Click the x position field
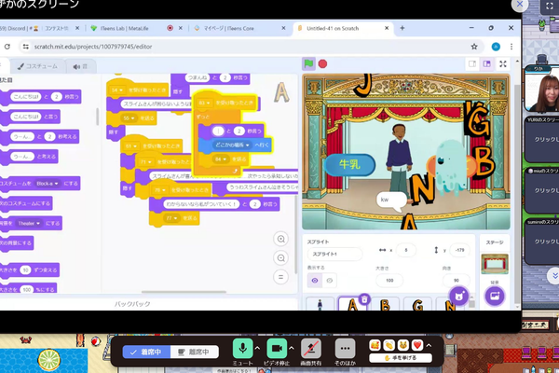The width and height of the screenshot is (559, 373). (405, 250)
